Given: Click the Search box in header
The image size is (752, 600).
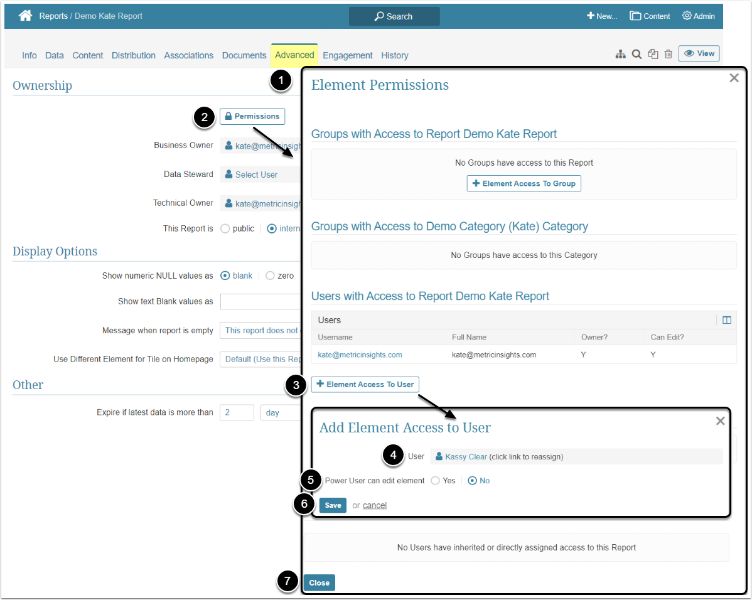Looking at the screenshot, I should (x=394, y=16).
